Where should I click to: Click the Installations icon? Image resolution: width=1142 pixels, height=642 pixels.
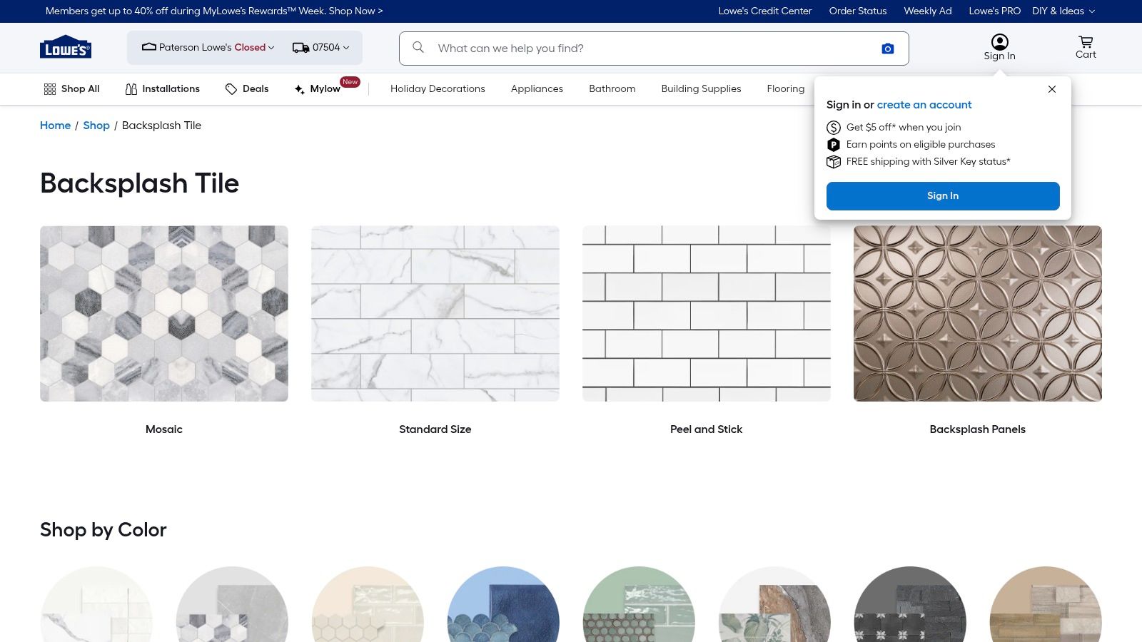coord(131,88)
